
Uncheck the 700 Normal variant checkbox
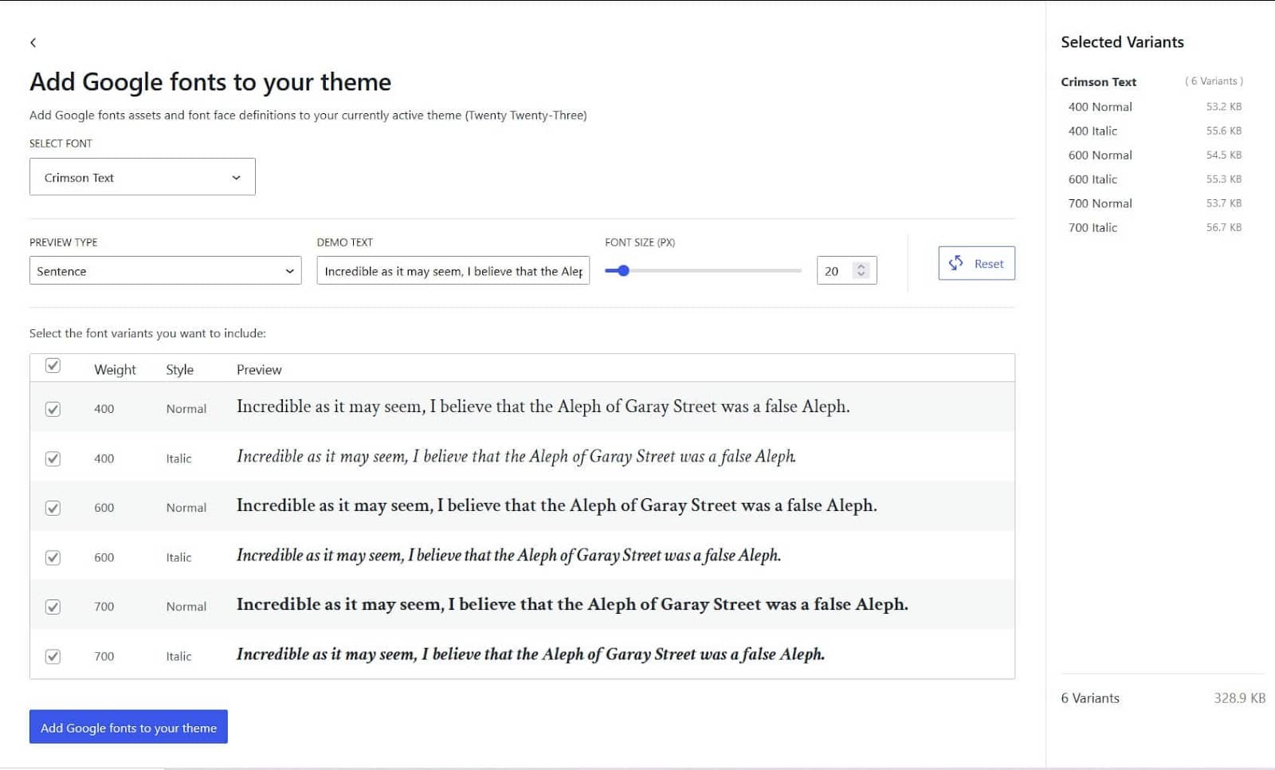pos(53,607)
